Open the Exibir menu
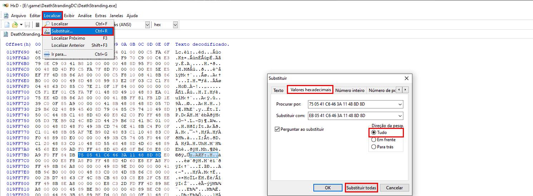The image size is (533, 196). coord(69,16)
